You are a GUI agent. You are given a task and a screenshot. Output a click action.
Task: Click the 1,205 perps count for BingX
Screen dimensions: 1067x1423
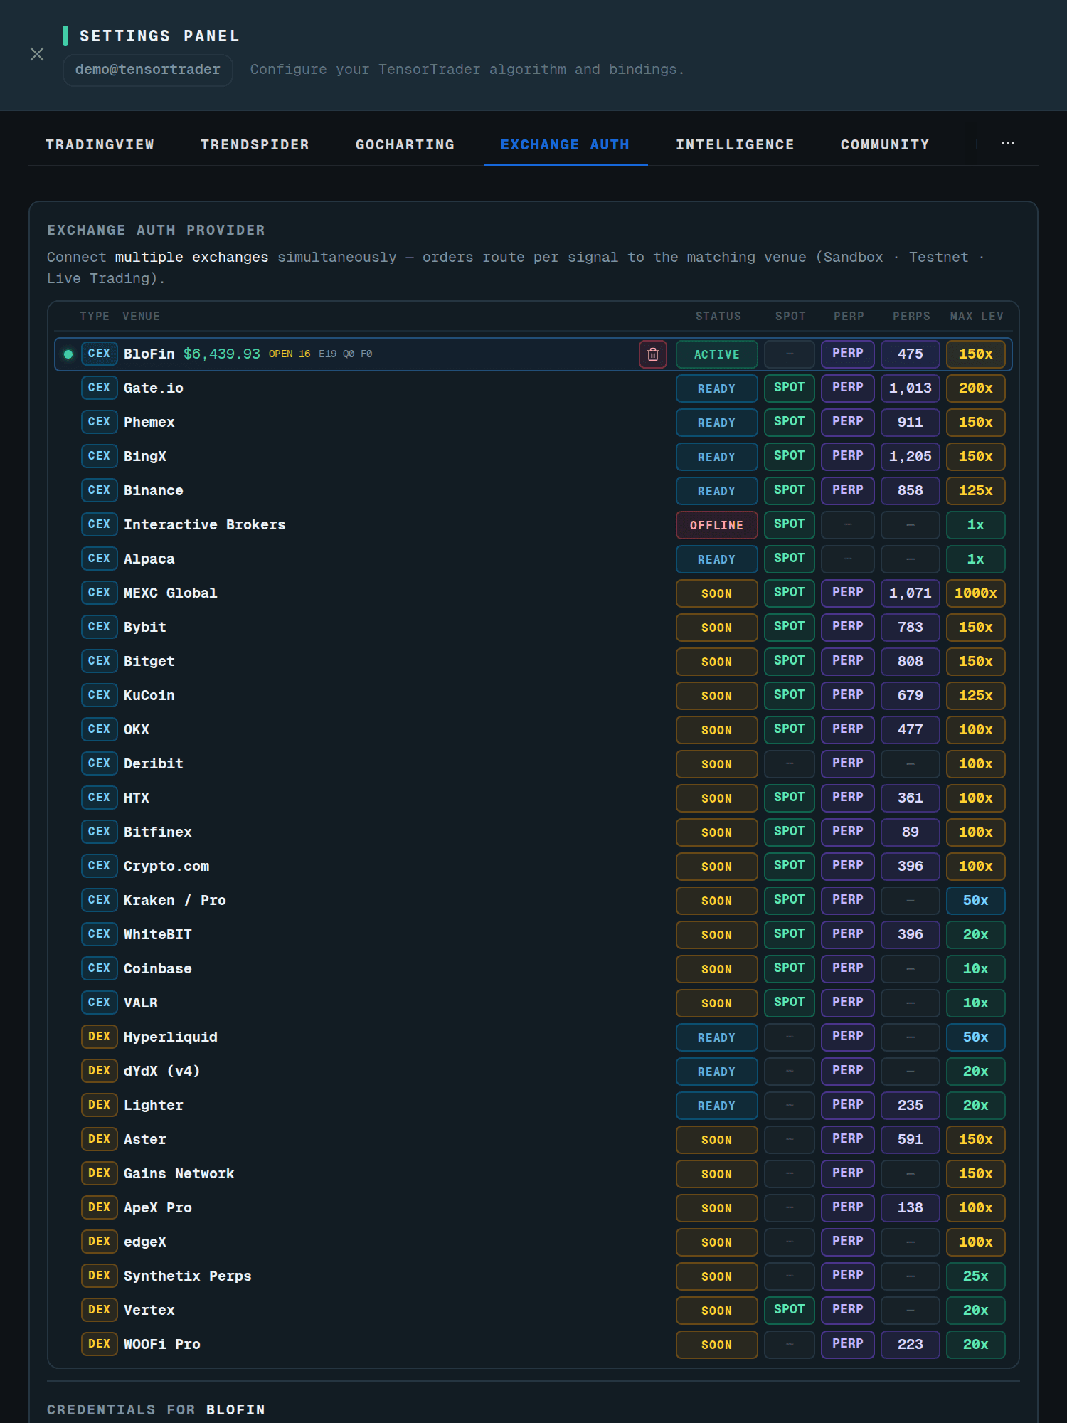910,457
